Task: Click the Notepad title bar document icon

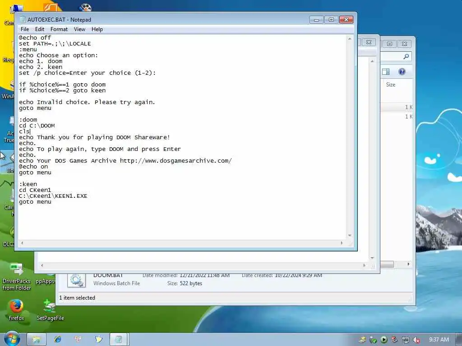Action: [23, 20]
